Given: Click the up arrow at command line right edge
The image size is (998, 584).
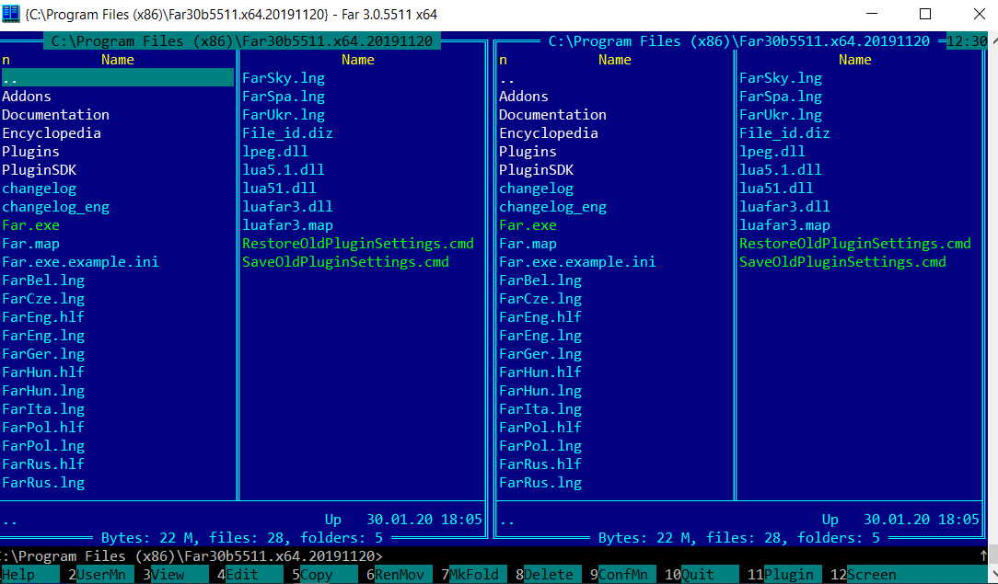Looking at the screenshot, I should (x=983, y=556).
